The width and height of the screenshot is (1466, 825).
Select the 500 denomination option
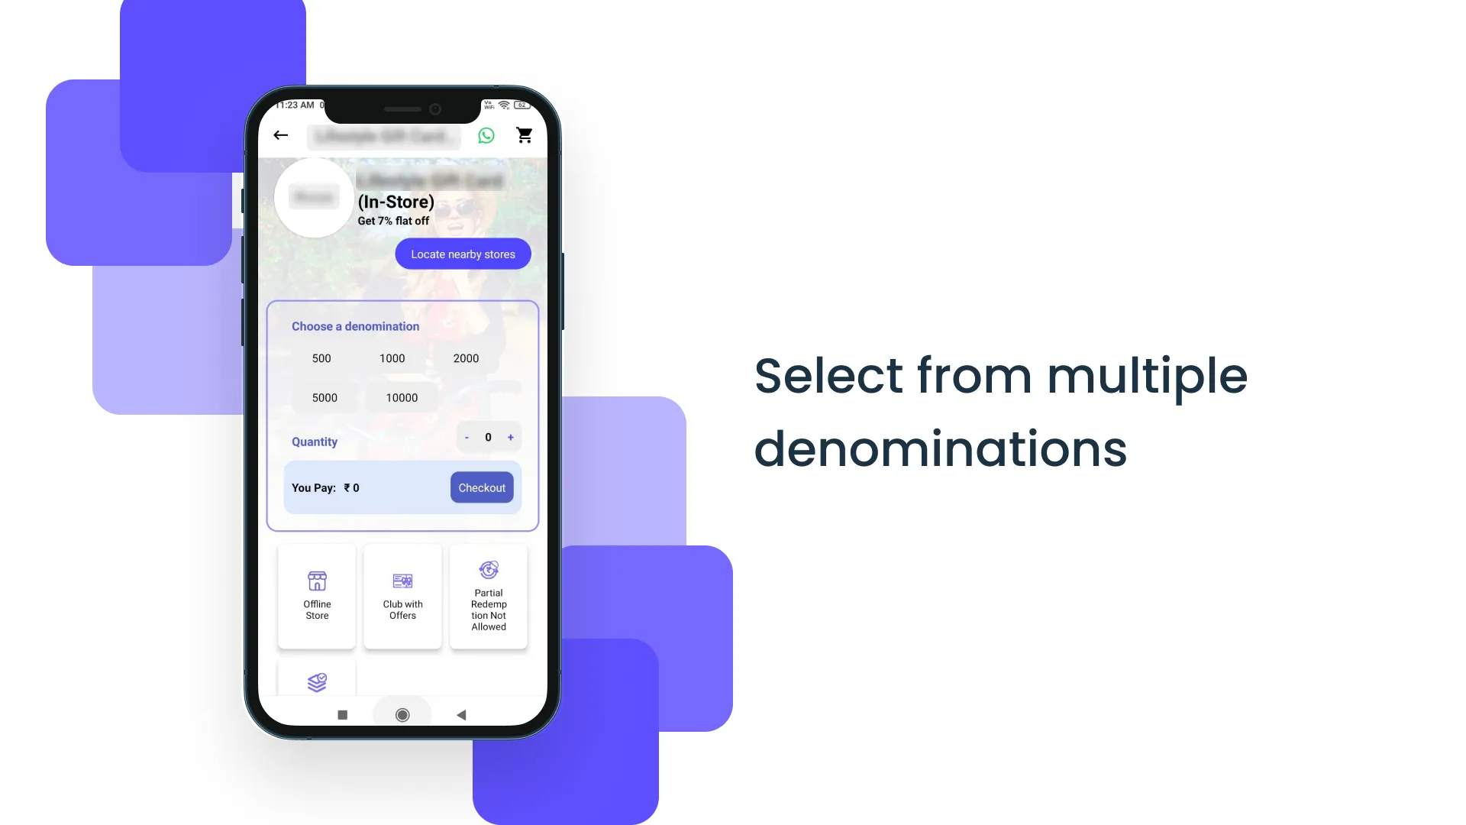(321, 357)
